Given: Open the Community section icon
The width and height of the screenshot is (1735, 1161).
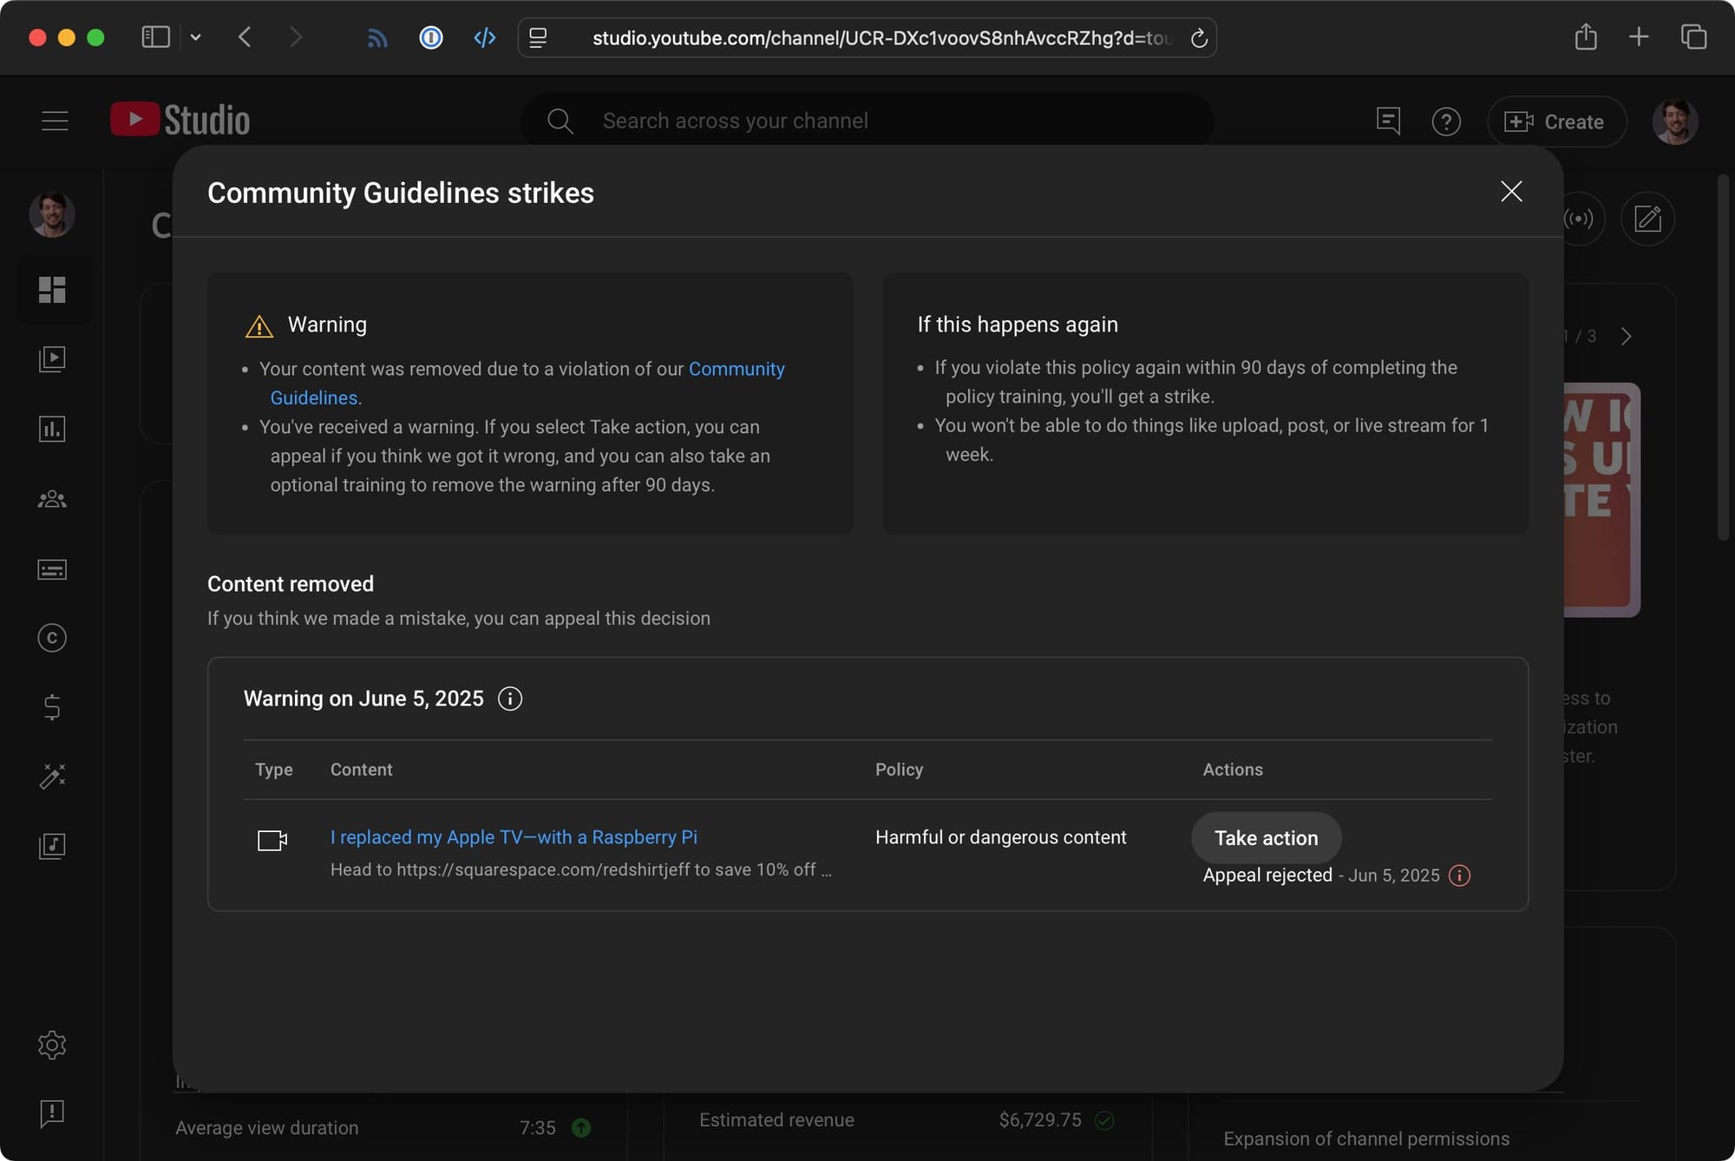Looking at the screenshot, I should (53, 498).
